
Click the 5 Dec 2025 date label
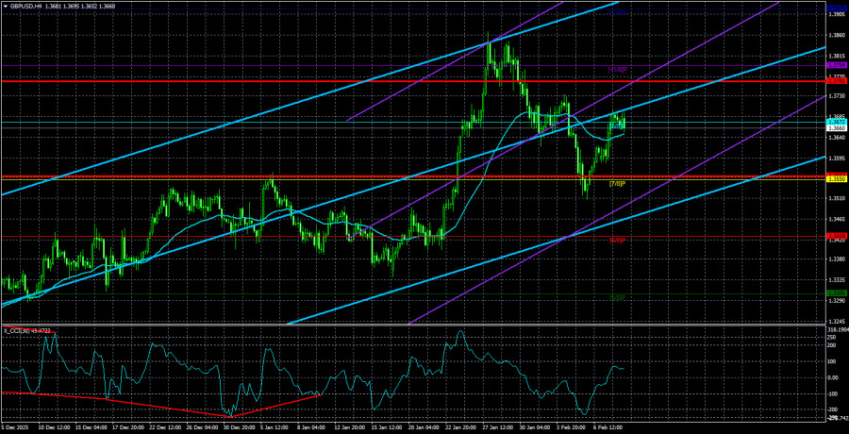pos(17,426)
